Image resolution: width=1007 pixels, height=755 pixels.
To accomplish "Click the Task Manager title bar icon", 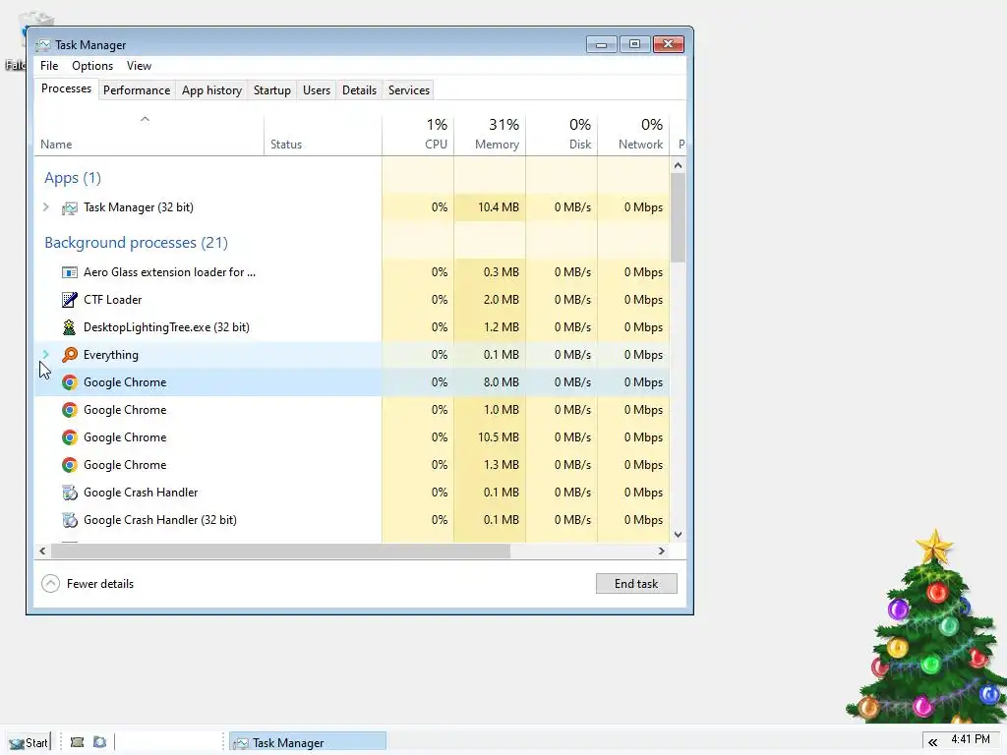I will pos(43,45).
